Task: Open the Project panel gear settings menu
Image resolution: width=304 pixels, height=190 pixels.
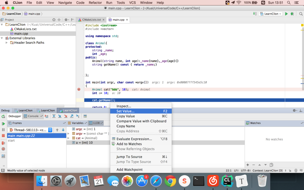Action: [66, 19]
